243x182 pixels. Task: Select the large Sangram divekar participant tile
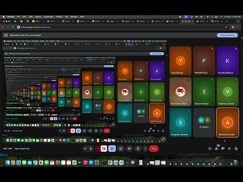[x=180, y=122]
